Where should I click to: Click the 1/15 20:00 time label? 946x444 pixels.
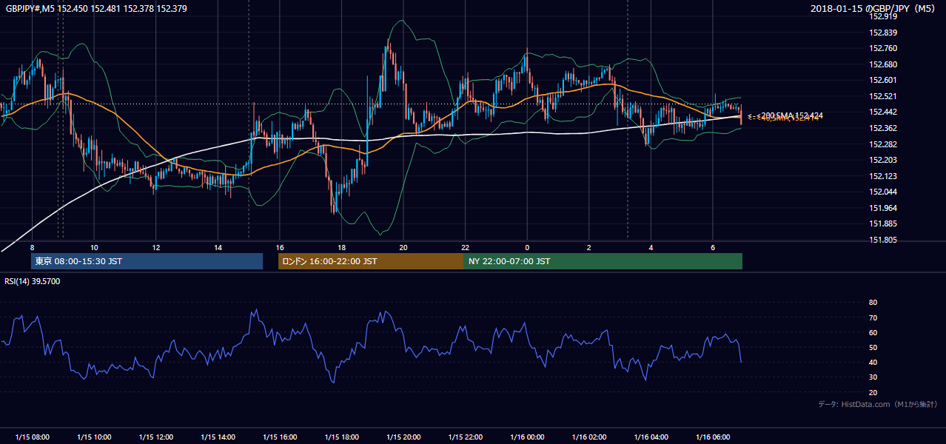click(403, 437)
